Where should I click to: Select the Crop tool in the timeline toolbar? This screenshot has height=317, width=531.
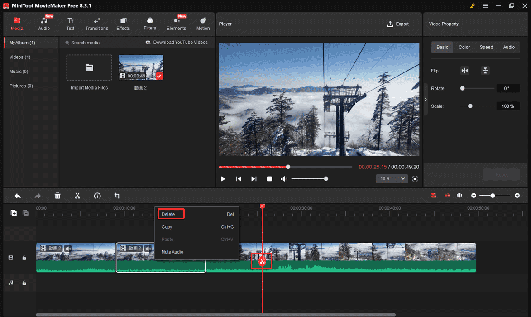click(117, 196)
